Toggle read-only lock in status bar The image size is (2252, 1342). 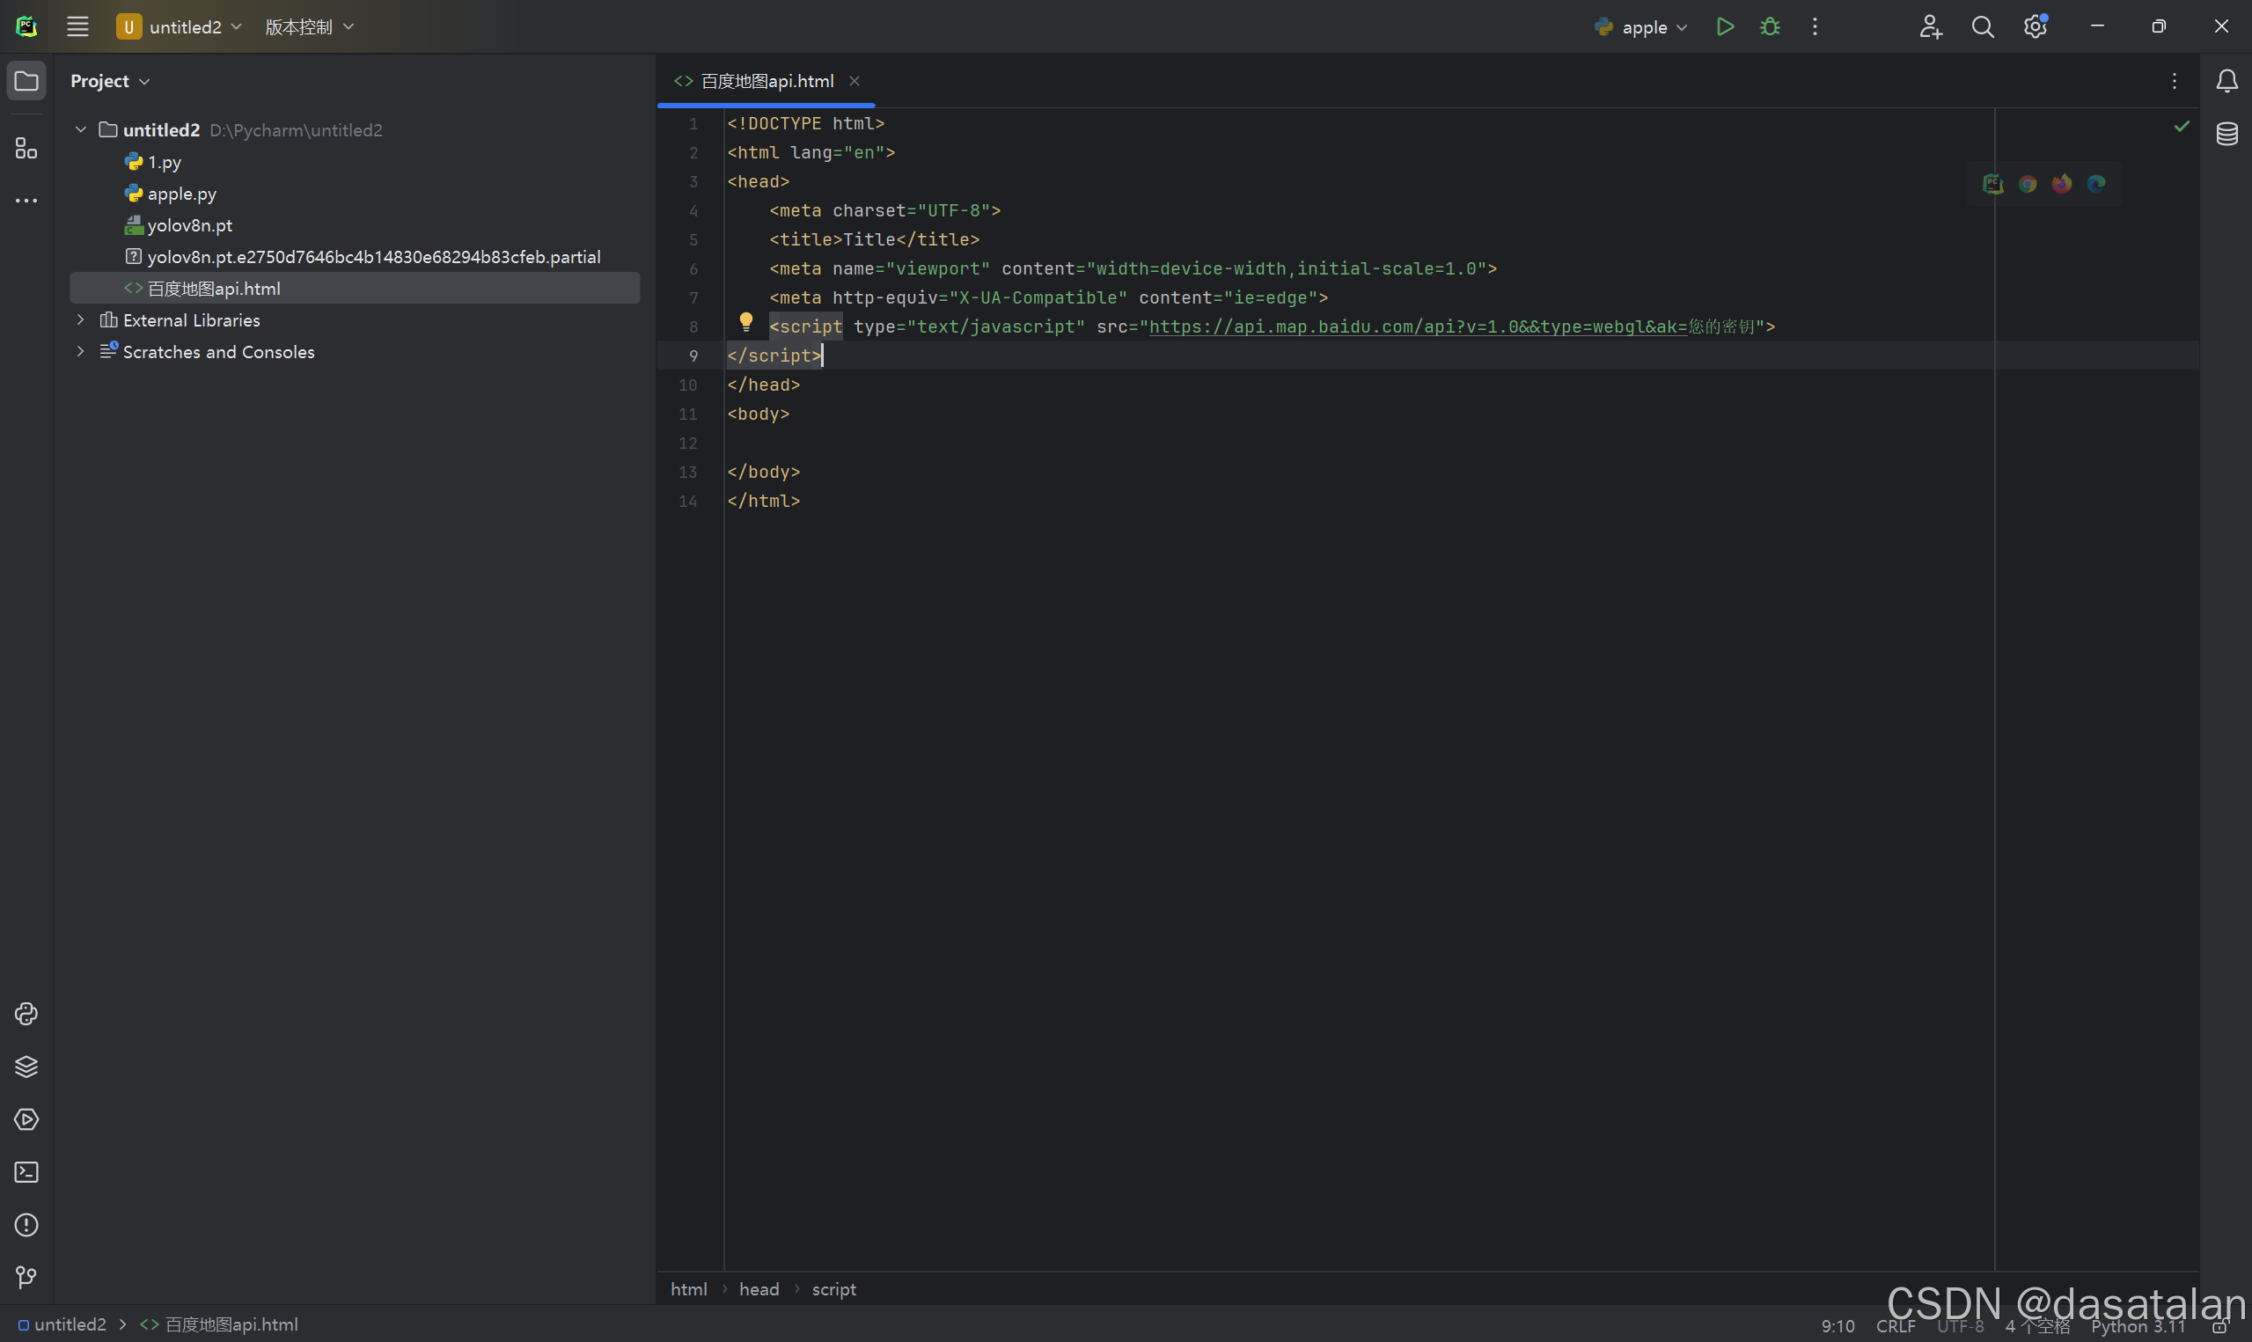[2219, 1327]
